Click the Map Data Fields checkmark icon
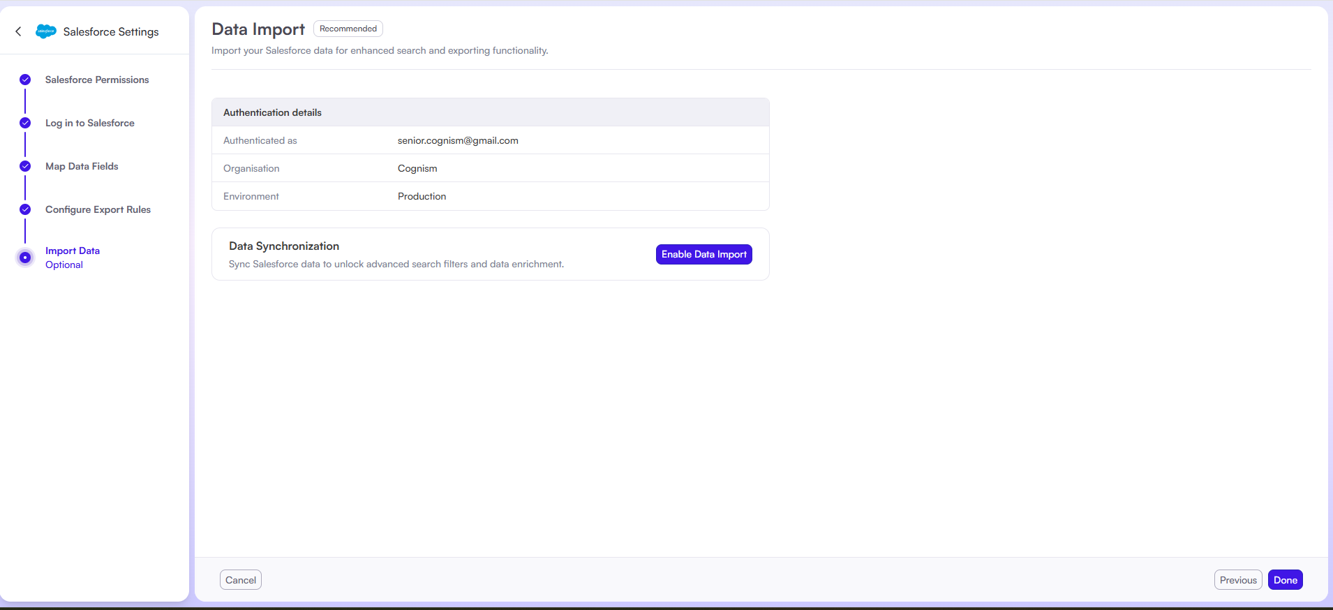 [x=25, y=166]
